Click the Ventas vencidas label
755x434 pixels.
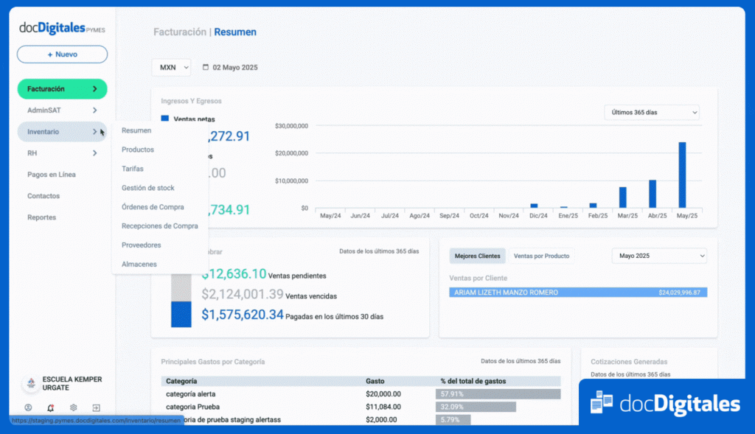[311, 296]
